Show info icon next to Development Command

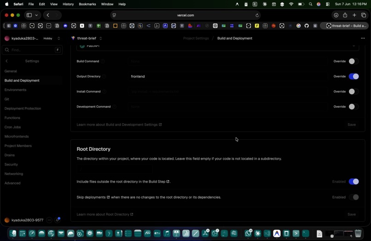tap(114, 107)
